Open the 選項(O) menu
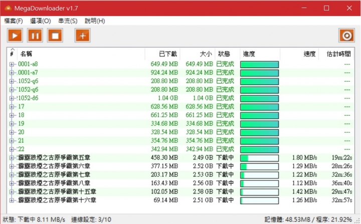Viewport: 361px width, 224px height. coord(40,21)
